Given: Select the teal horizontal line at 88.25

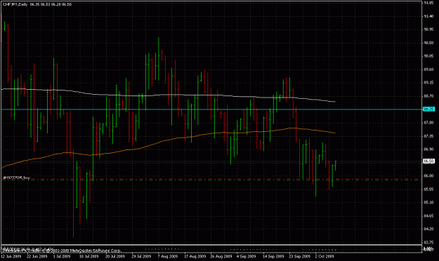Looking at the screenshot, I should [x=211, y=109].
